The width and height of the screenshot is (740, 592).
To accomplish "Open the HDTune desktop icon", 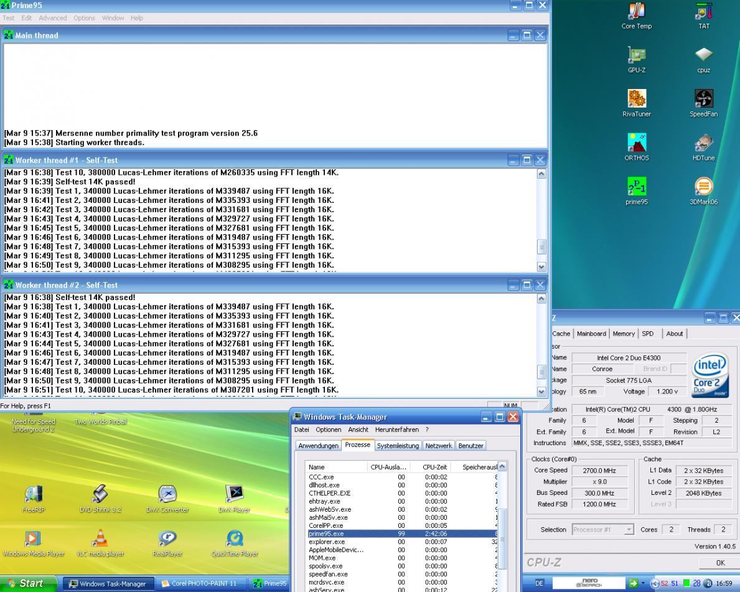I will click(x=704, y=148).
